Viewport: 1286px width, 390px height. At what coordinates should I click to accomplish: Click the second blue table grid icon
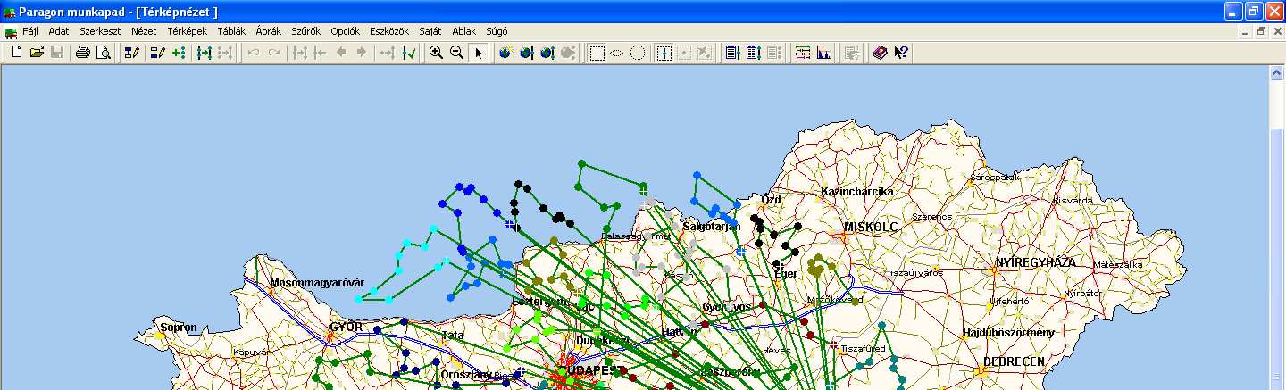pos(753,53)
